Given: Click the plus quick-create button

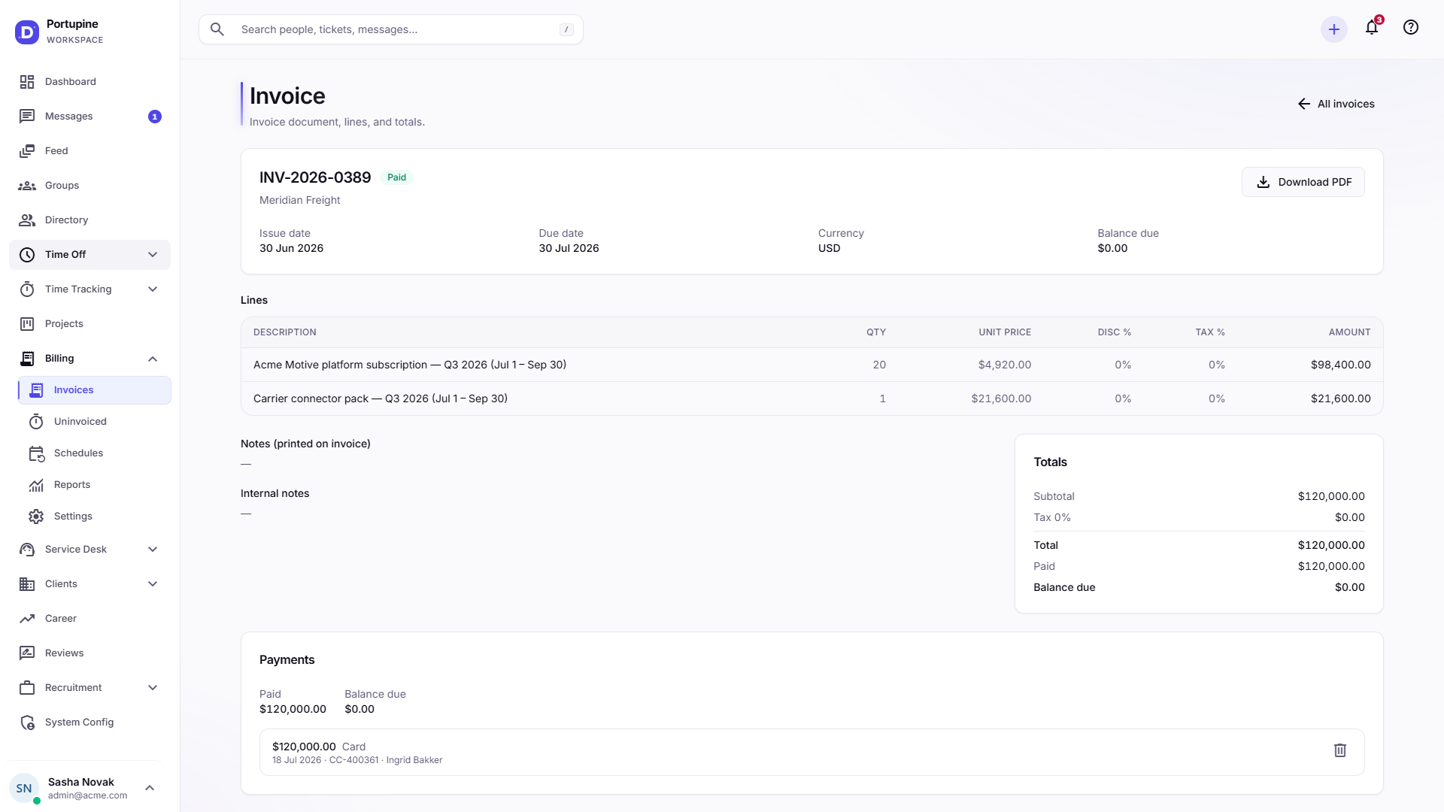Looking at the screenshot, I should click(x=1334, y=29).
